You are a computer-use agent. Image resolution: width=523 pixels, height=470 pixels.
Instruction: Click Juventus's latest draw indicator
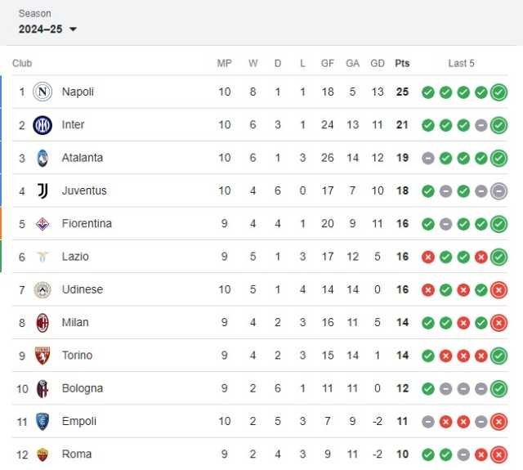pos(499,191)
